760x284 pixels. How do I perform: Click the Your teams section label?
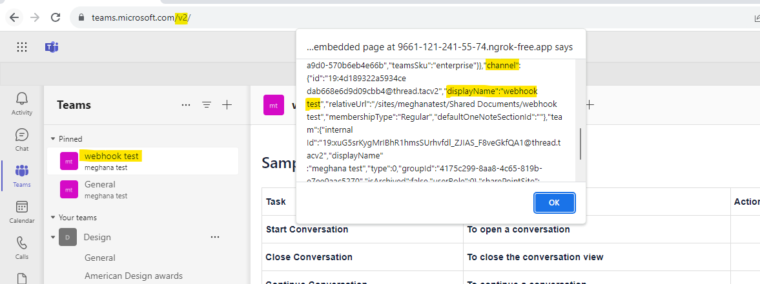(x=77, y=218)
